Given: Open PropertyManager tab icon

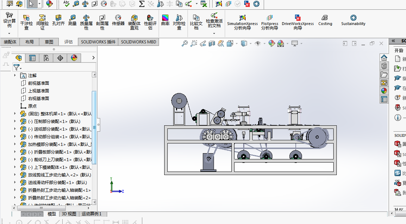Looking at the screenshot, I should click(x=32, y=58).
